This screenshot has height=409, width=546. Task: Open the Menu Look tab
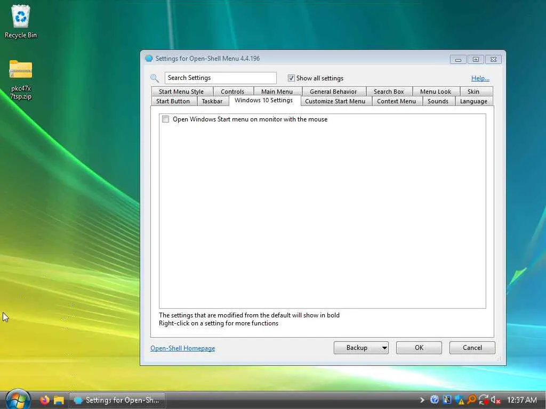[435, 92]
